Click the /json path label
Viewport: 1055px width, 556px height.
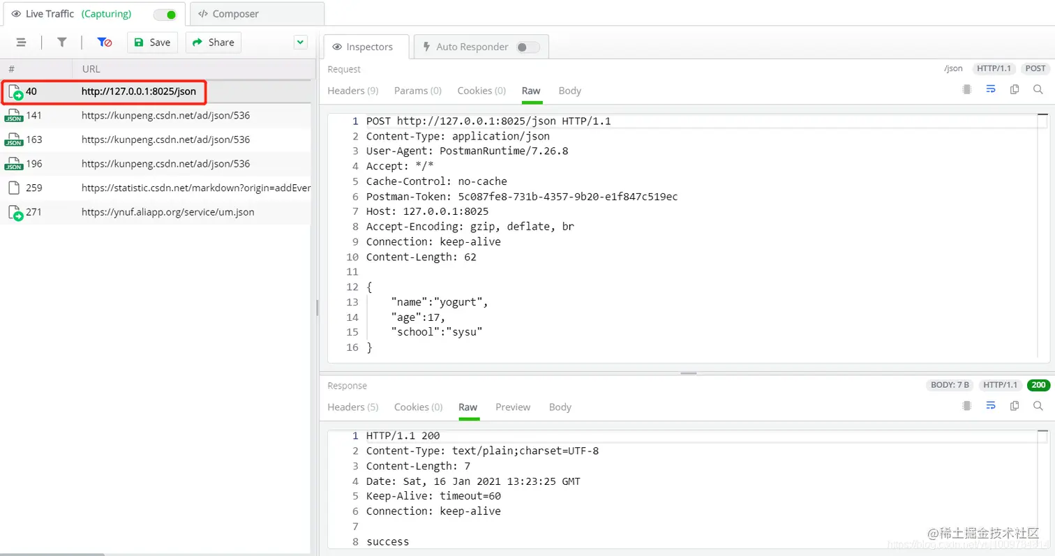(x=953, y=68)
